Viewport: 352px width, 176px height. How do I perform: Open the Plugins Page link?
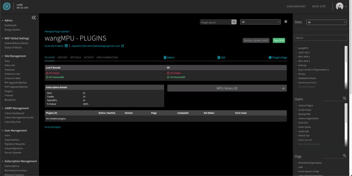279,58
